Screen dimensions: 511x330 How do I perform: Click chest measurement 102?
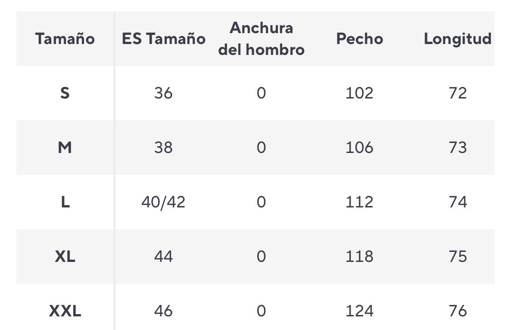point(359,93)
